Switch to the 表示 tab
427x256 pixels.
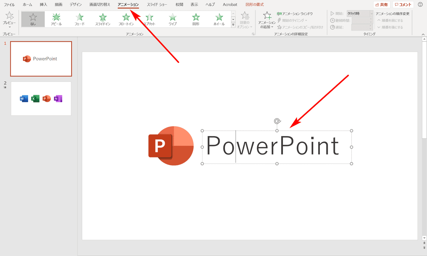[x=194, y=5]
